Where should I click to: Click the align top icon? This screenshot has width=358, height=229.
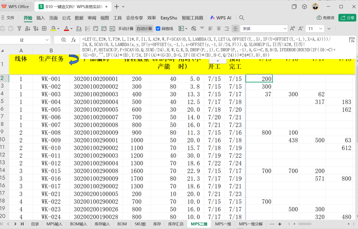tap(202, 29)
